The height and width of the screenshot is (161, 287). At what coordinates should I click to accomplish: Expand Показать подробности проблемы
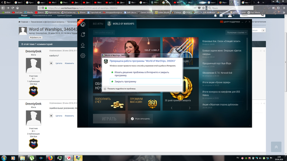click(x=120, y=89)
